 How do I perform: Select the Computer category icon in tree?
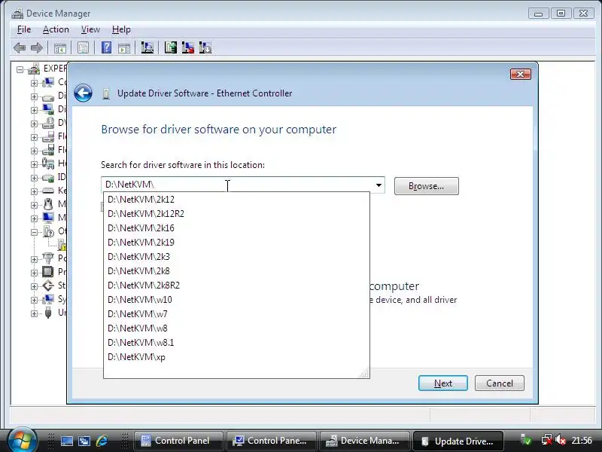coord(48,82)
